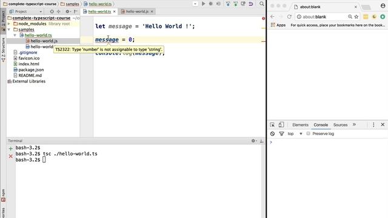The height and width of the screenshot is (218, 388).
Task: Click the zoom magnifier icon in Chrome address bar
Action: [x=350, y=16]
